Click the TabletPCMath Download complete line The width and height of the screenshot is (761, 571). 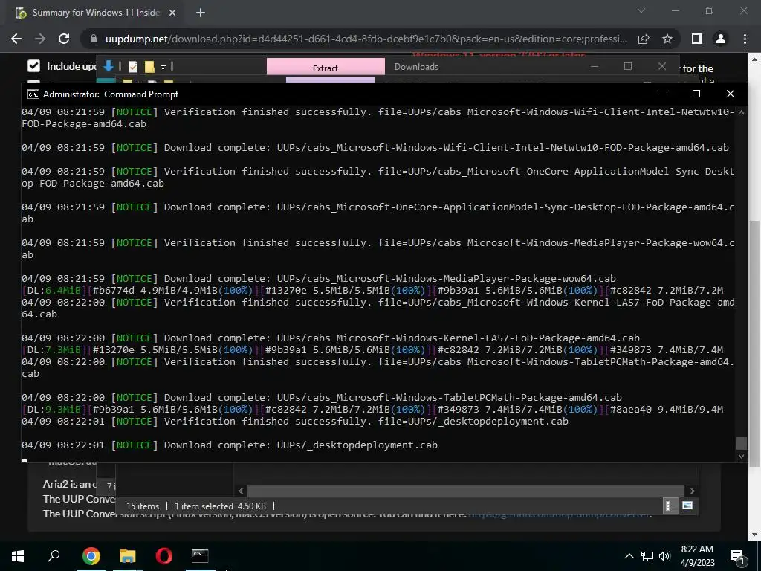point(322,398)
